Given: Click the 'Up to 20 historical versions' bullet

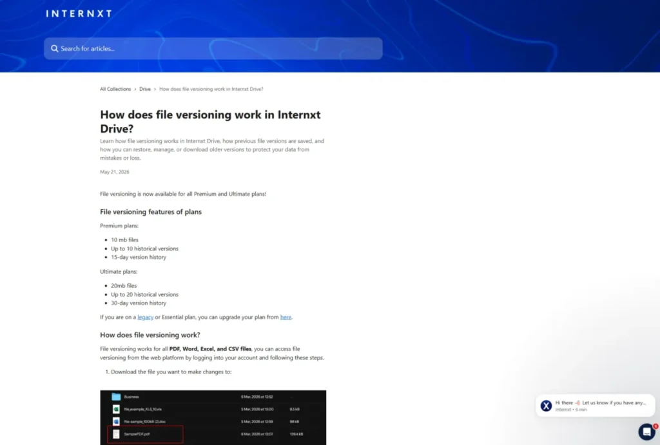Looking at the screenshot, I should point(145,294).
